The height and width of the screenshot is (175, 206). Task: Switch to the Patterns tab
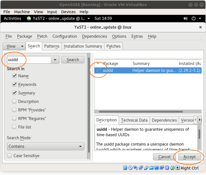point(52,46)
